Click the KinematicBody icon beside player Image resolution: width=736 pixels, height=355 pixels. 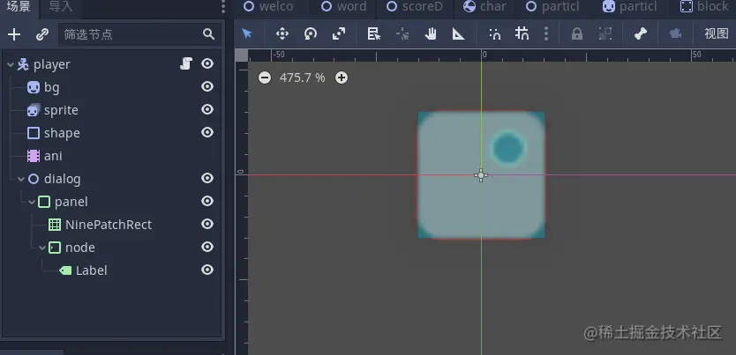click(x=23, y=64)
